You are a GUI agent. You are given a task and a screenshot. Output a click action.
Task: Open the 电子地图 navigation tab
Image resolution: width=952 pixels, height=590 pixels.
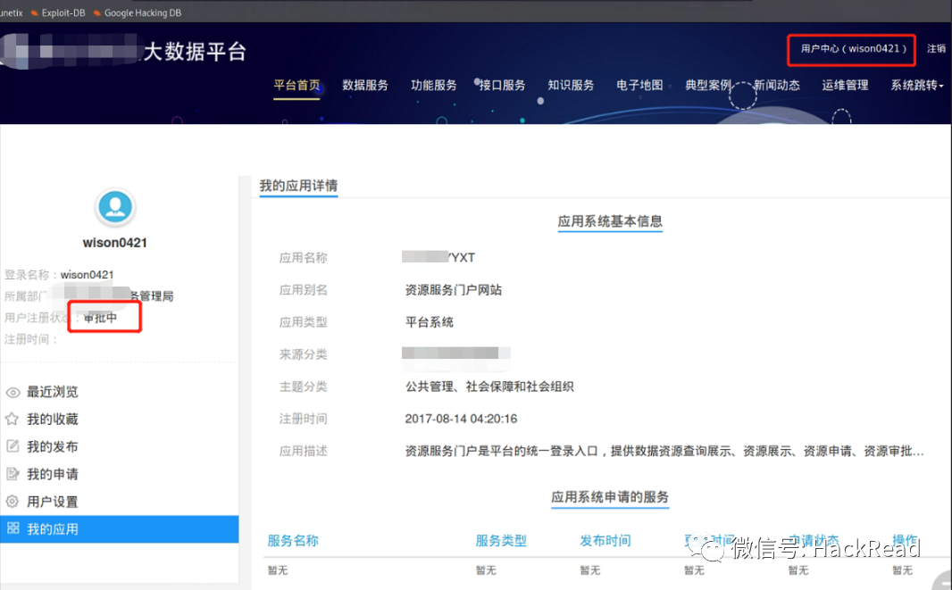[639, 85]
